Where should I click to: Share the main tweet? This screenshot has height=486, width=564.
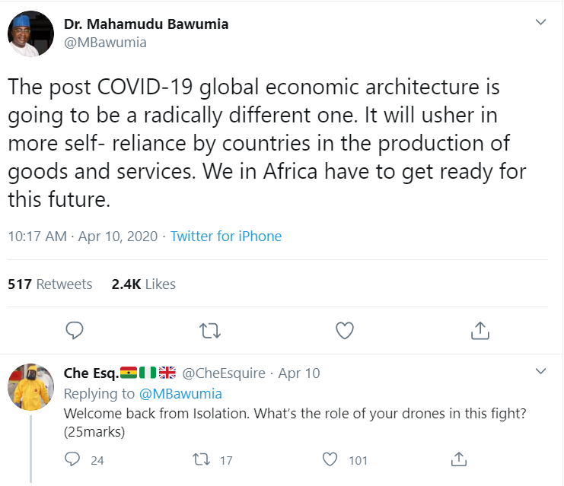480,330
